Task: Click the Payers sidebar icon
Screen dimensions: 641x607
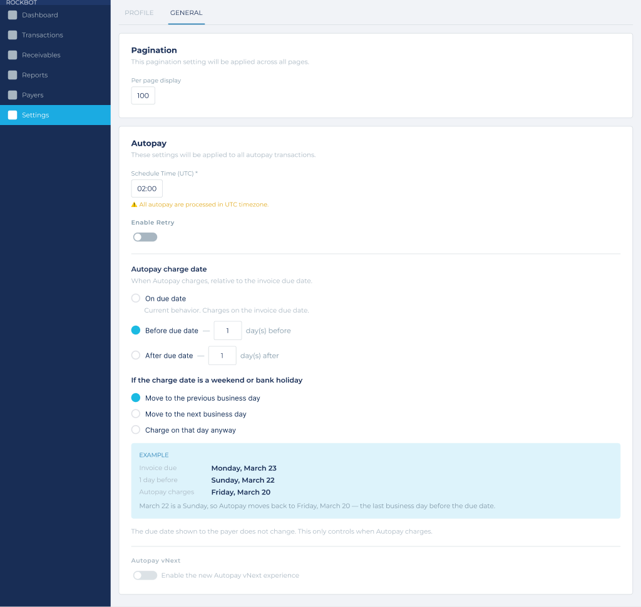Action: pos(13,95)
